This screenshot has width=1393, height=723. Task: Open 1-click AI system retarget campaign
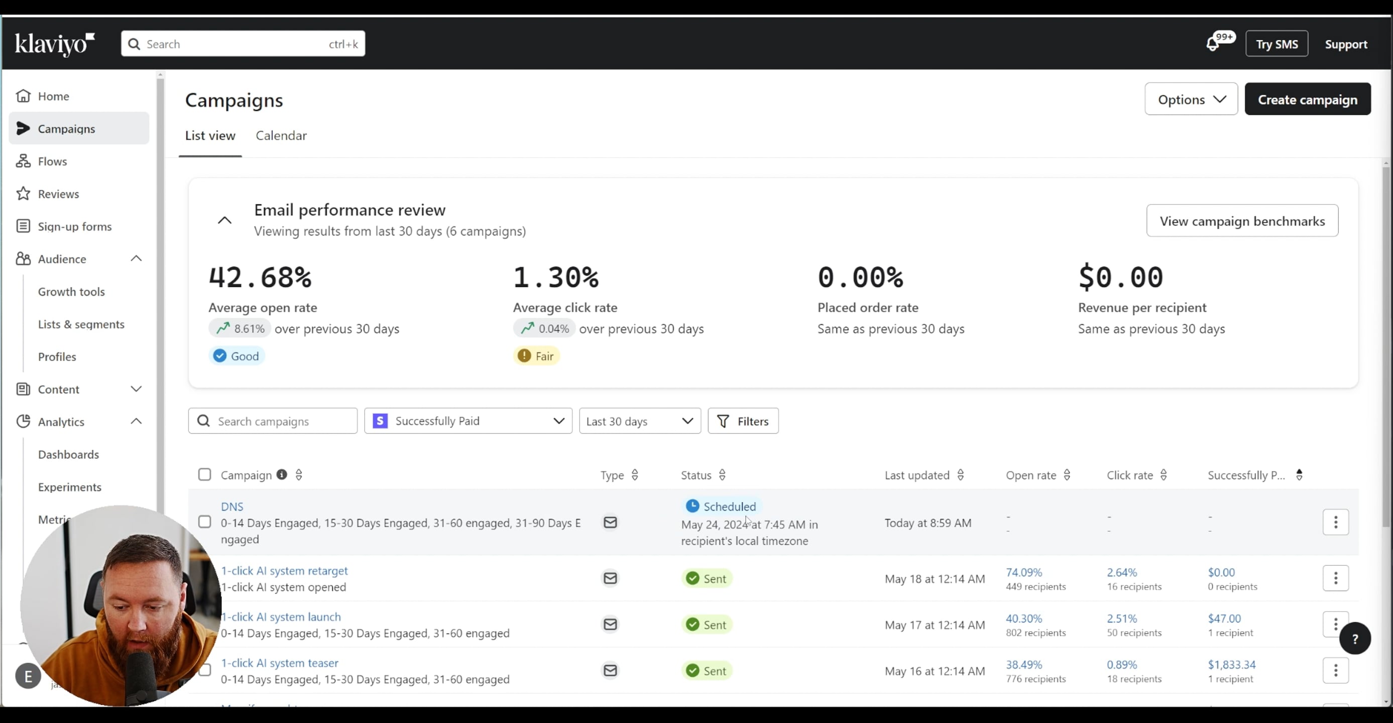click(284, 570)
